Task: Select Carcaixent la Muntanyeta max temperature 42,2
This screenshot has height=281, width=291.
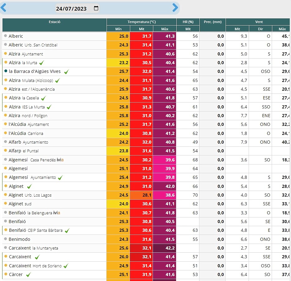Action: click(x=165, y=248)
